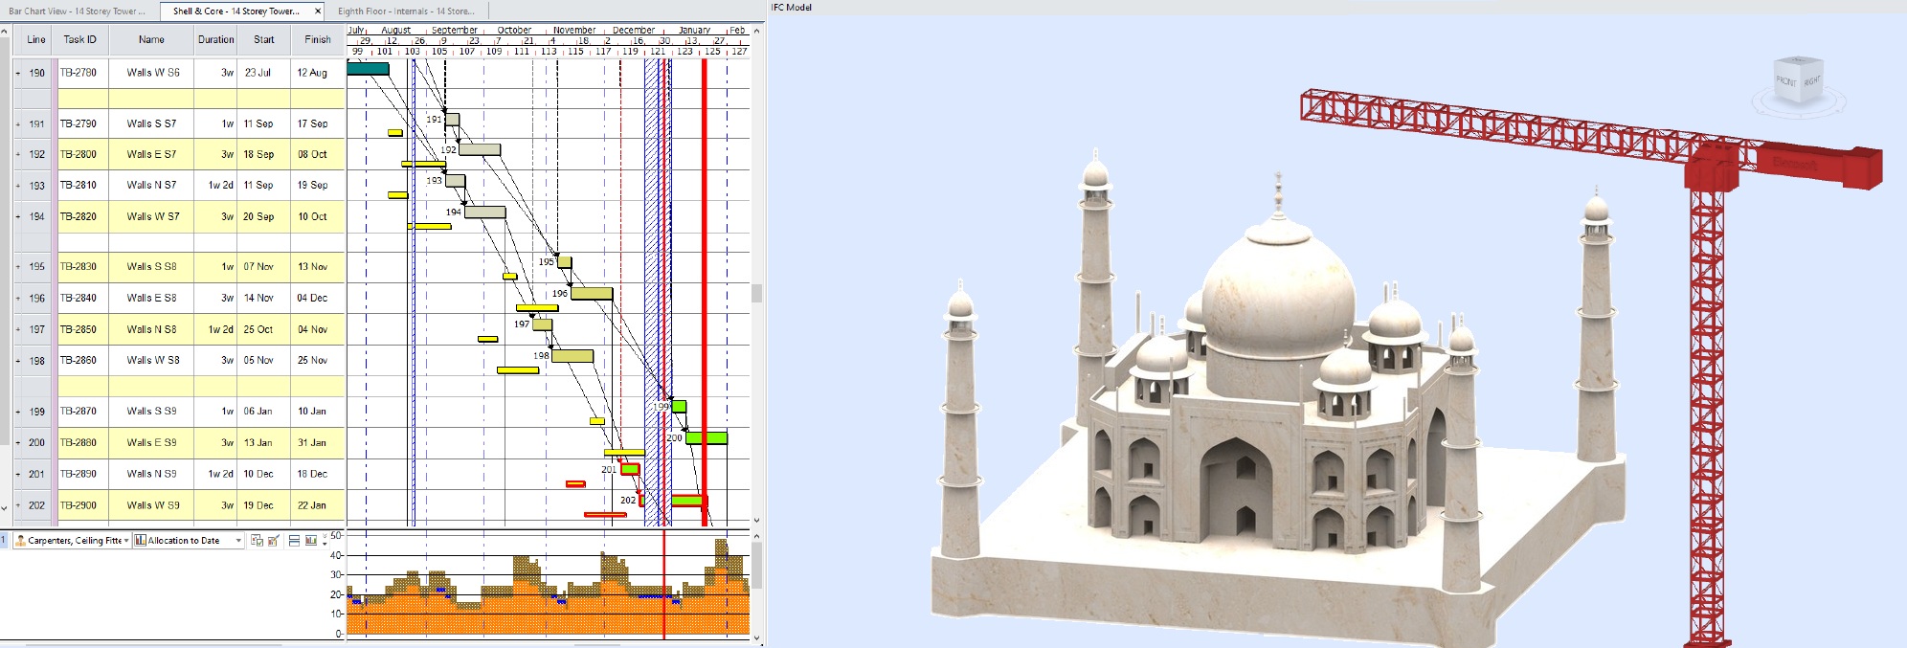
Task: Click Name cell Walls E S8
Action: (151, 299)
